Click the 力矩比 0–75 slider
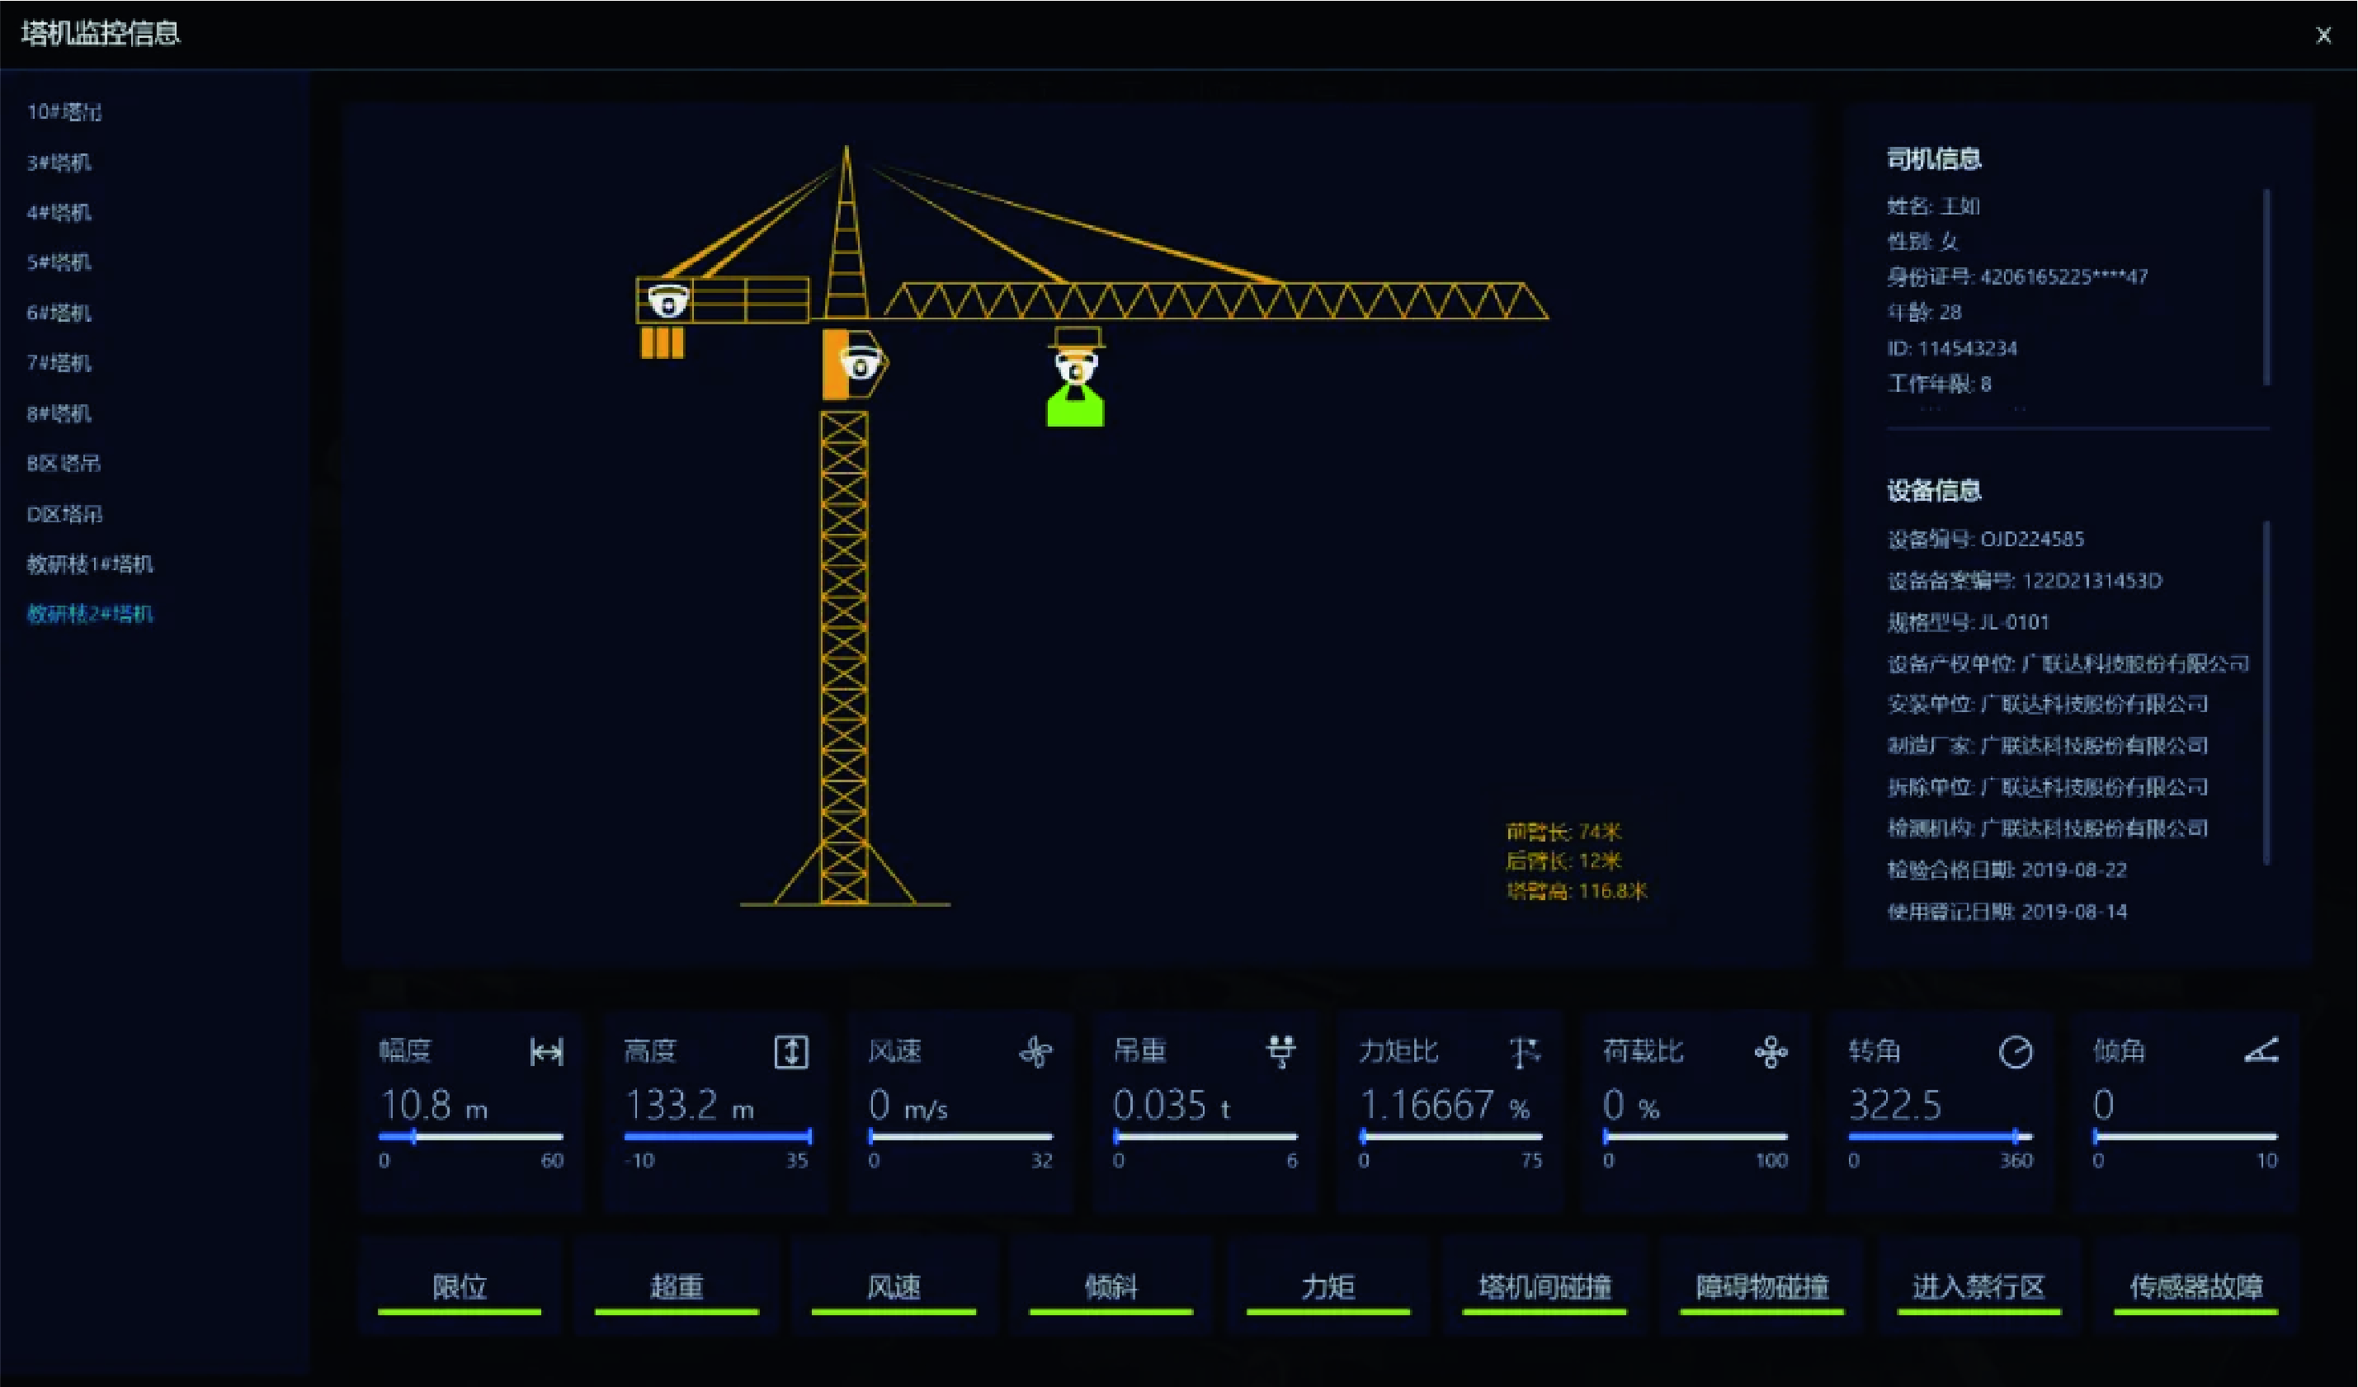This screenshot has width=2358, height=1387. tap(1452, 1137)
